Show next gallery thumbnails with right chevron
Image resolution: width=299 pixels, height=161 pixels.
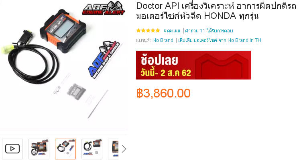pos(124,149)
